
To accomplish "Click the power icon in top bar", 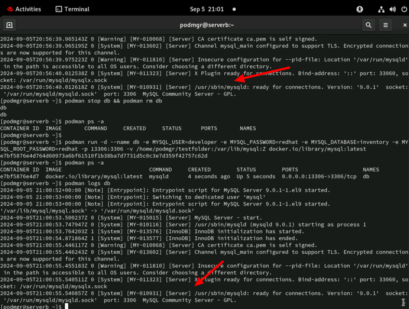I will tap(403, 9).
